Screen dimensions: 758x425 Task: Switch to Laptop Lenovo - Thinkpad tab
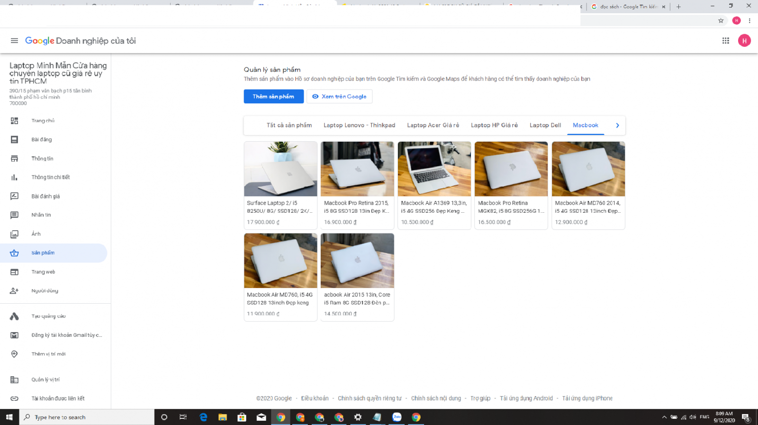tap(359, 125)
